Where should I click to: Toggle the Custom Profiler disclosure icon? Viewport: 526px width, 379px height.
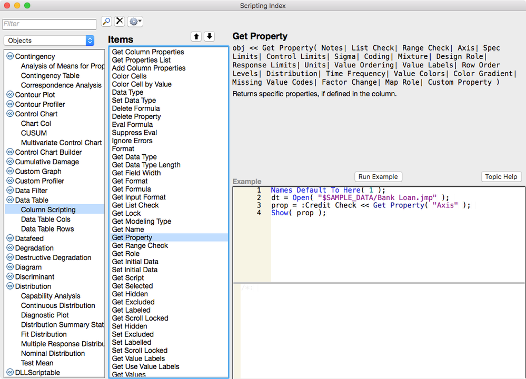tap(10, 181)
